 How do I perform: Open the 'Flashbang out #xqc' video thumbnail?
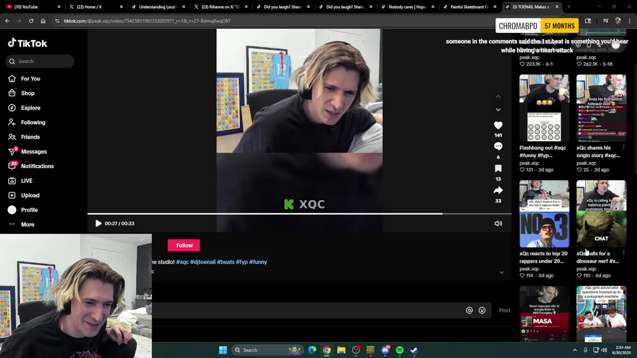point(544,108)
